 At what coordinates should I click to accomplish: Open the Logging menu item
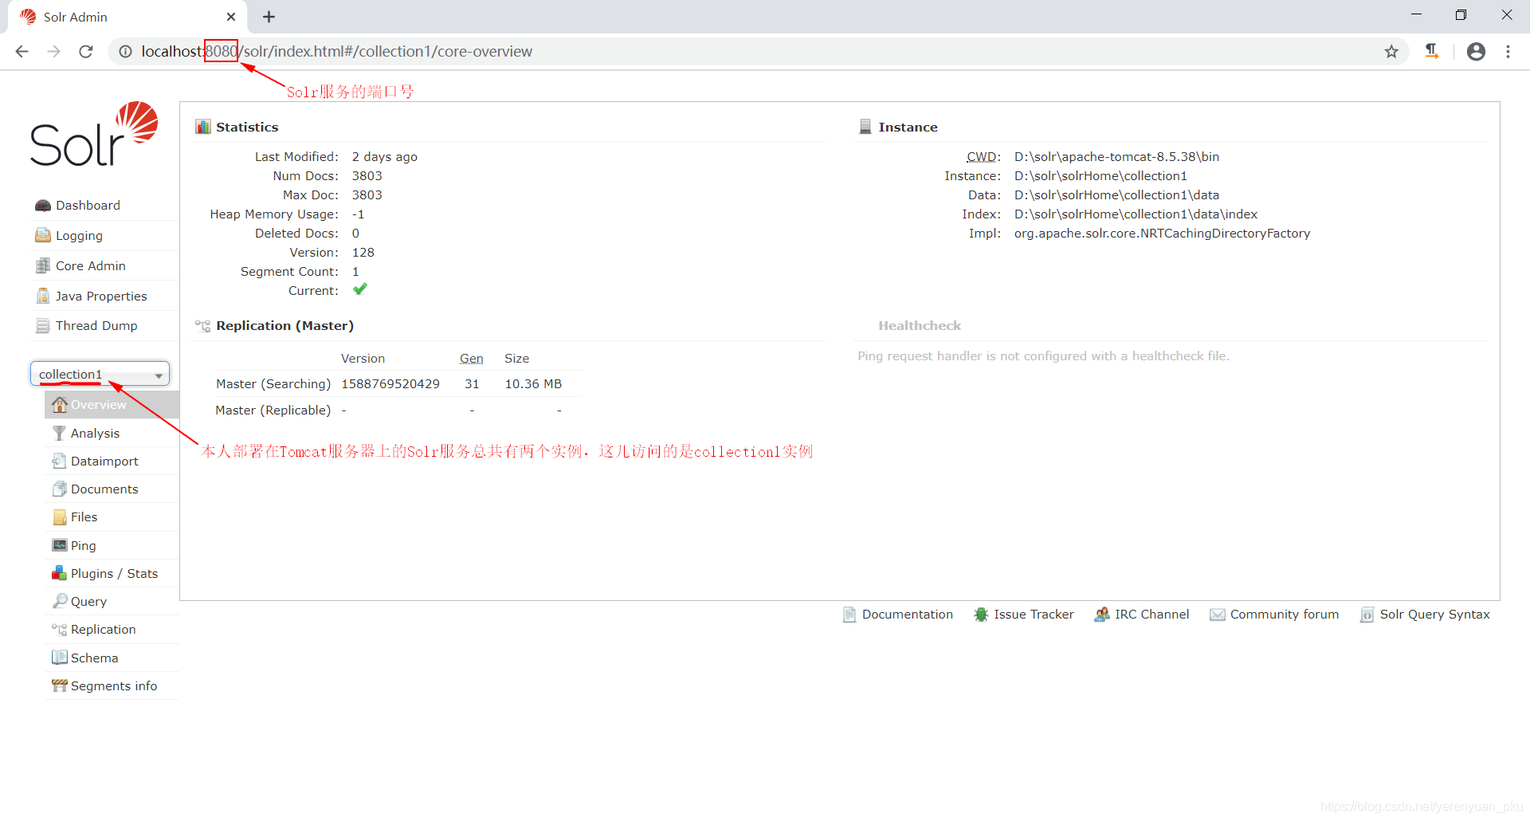pyautogui.click(x=79, y=236)
